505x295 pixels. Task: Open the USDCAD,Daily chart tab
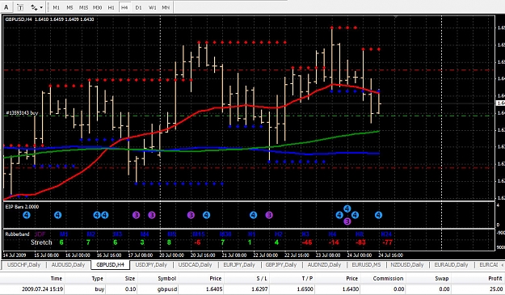coord(195,265)
